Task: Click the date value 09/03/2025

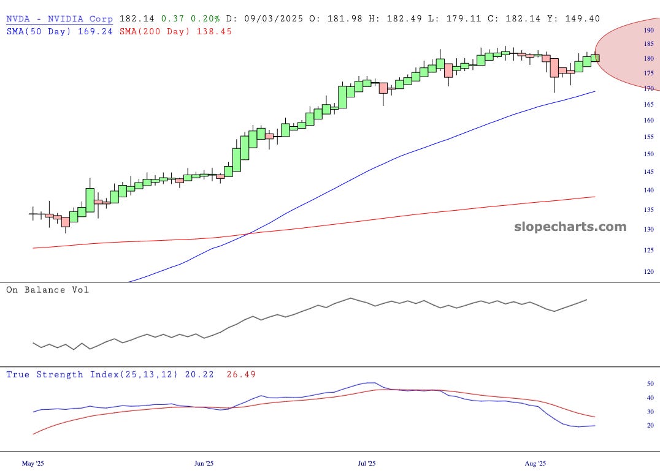Action: 274,19
